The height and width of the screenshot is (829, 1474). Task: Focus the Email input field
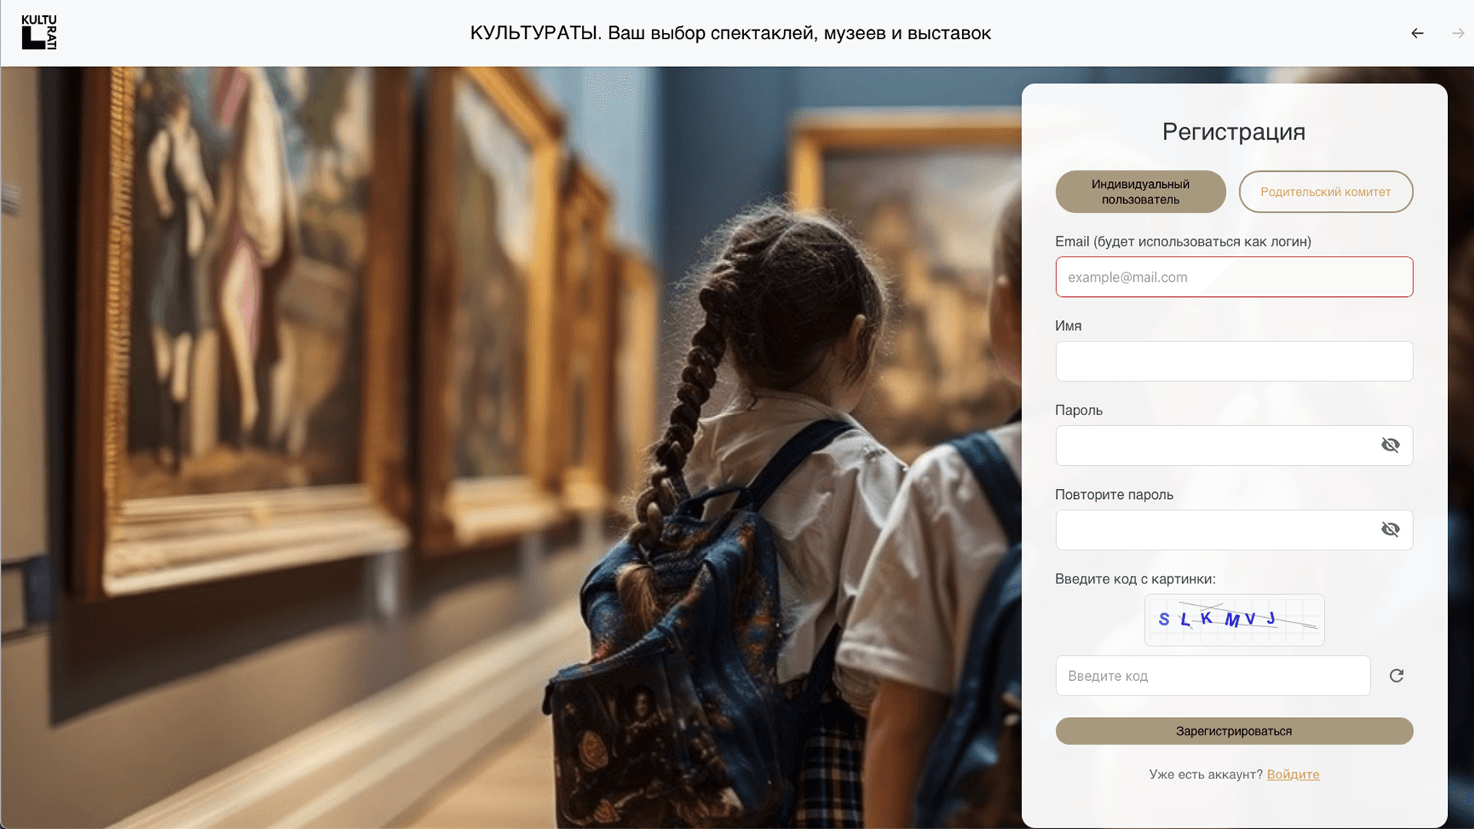click(1234, 277)
